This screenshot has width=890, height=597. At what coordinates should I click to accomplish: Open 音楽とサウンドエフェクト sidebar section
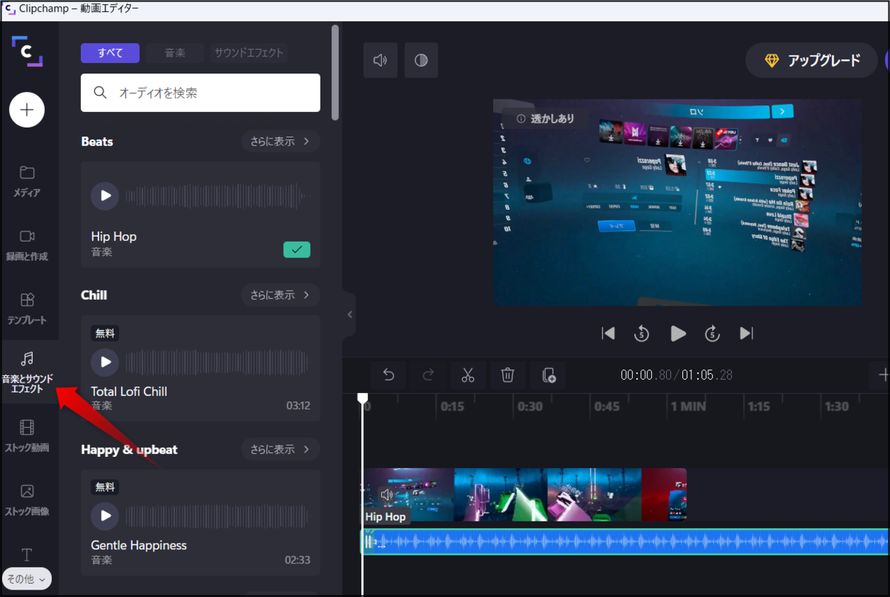point(27,373)
